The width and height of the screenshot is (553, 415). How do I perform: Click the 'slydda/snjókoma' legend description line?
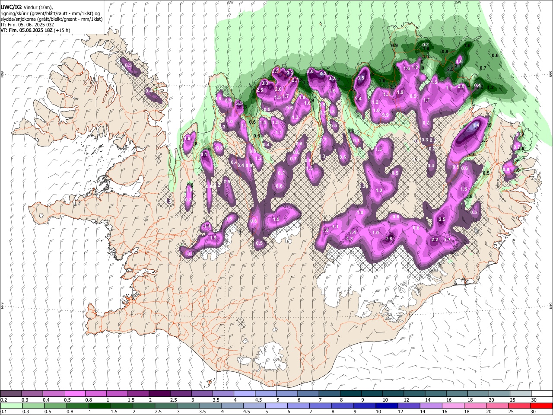coord(51,19)
